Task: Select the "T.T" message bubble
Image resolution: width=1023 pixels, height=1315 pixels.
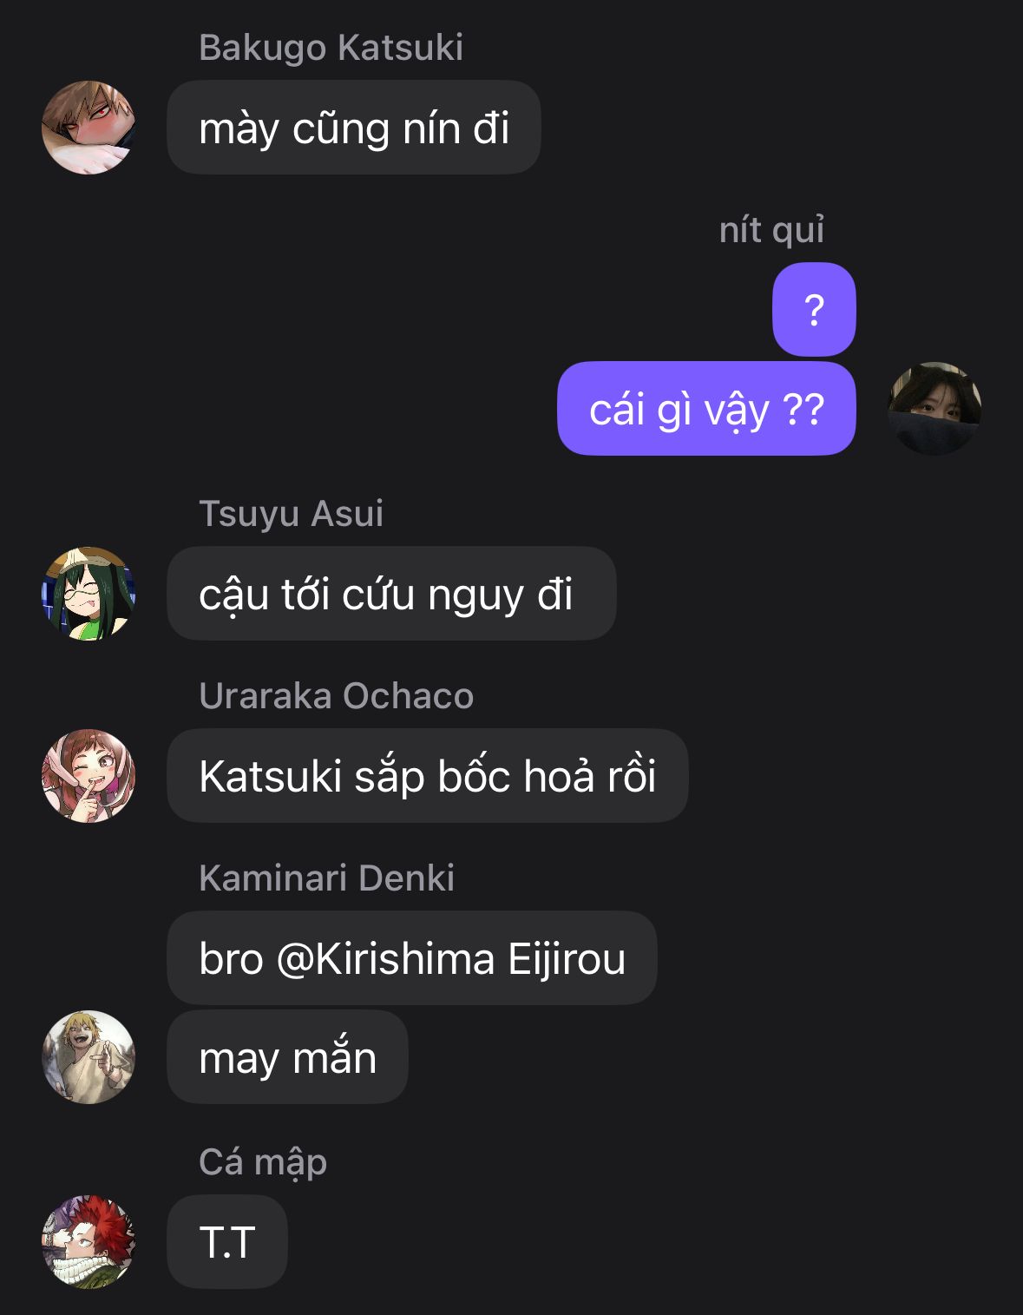Action: 227,1242
